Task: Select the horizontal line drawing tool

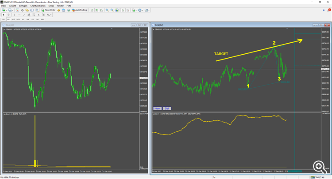Action: (19, 15)
